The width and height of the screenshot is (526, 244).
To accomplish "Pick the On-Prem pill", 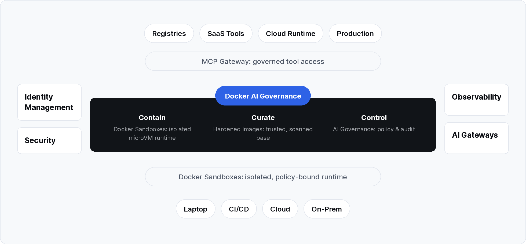I will tap(327, 209).
